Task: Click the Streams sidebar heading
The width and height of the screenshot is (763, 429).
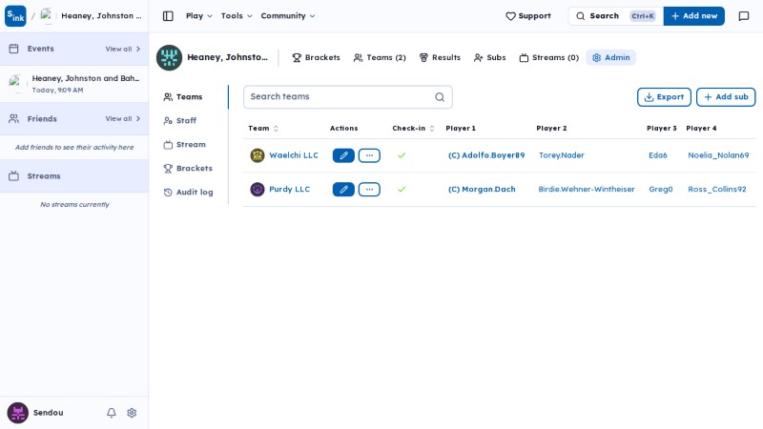Action: pyautogui.click(x=44, y=176)
